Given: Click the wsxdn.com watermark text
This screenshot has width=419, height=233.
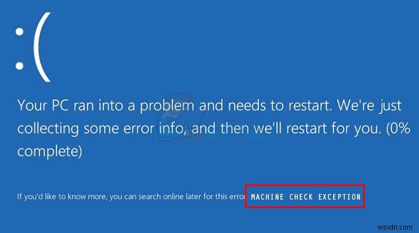Looking at the screenshot, I should pyautogui.click(x=395, y=227).
